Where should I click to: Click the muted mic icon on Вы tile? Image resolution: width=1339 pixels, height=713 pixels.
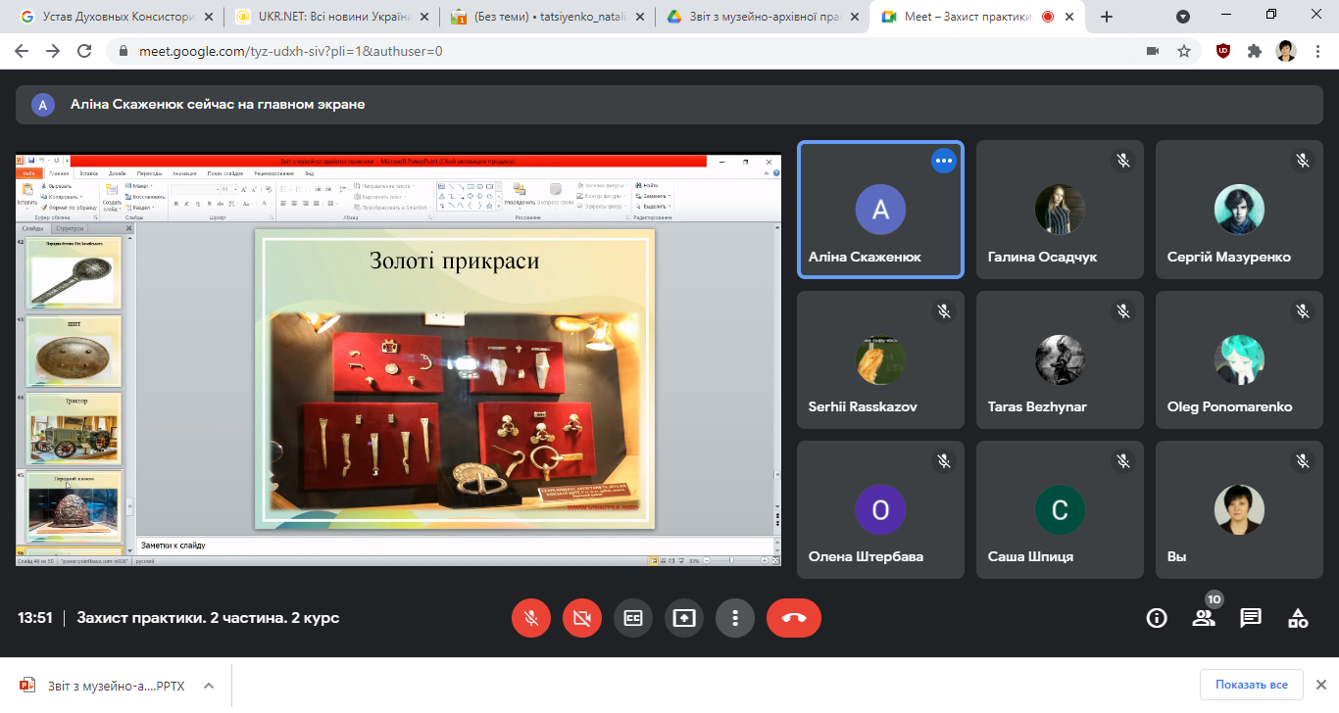pyautogui.click(x=1303, y=460)
